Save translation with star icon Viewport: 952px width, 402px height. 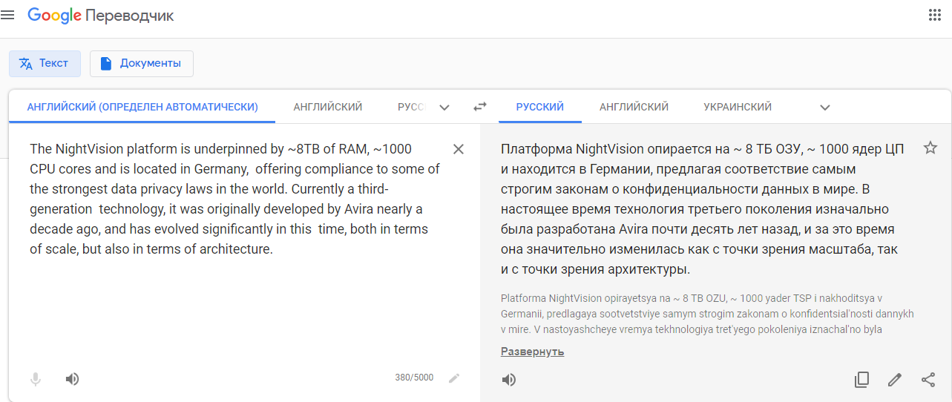(930, 148)
